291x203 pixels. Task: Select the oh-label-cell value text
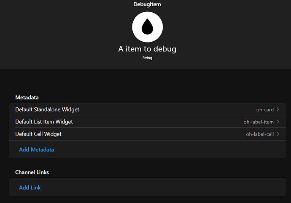[260, 134]
